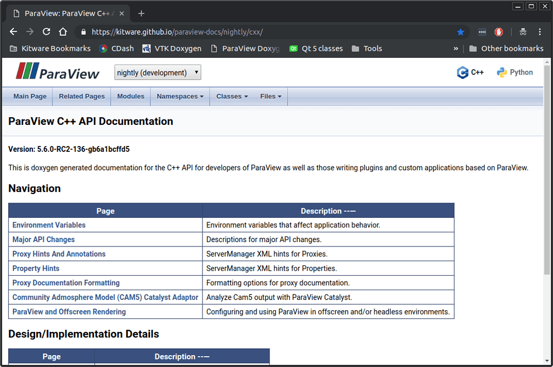Click the ParaView C++ API Documentation heading
This screenshot has height=367, width=553.
click(91, 122)
